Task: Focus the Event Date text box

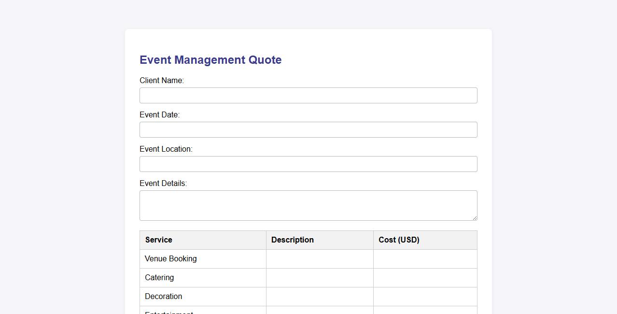Action: (x=308, y=129)
